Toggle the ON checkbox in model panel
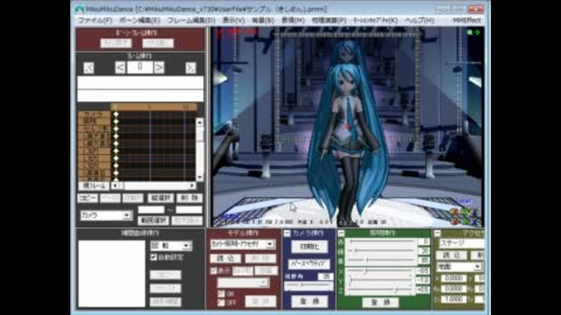This screenshot has width=561, height=315. pos(221,293)
